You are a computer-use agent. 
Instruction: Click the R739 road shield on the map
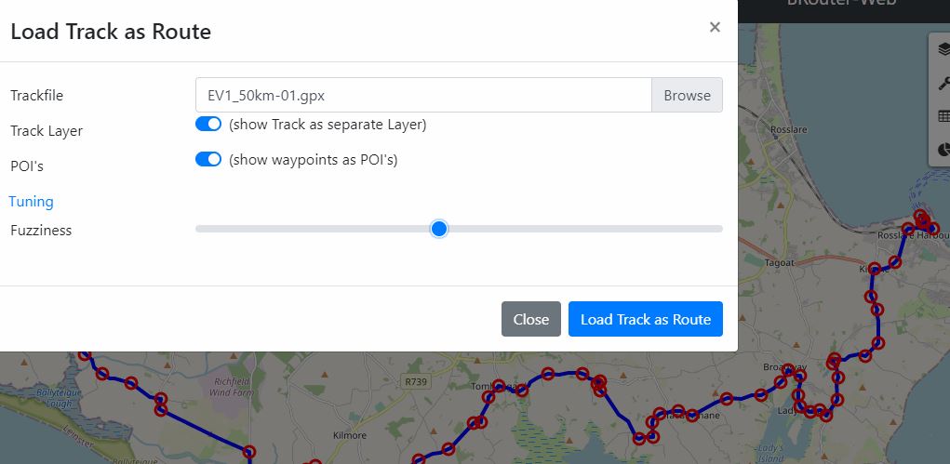pyautogui.click(x=414, y=381)
